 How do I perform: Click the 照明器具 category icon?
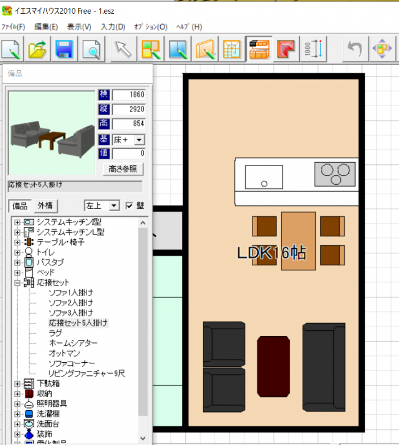[28, 404]
